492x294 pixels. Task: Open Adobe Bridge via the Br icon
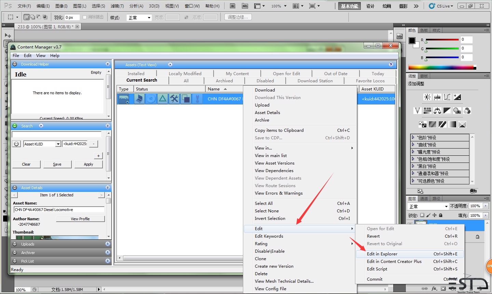coord(233,6)
